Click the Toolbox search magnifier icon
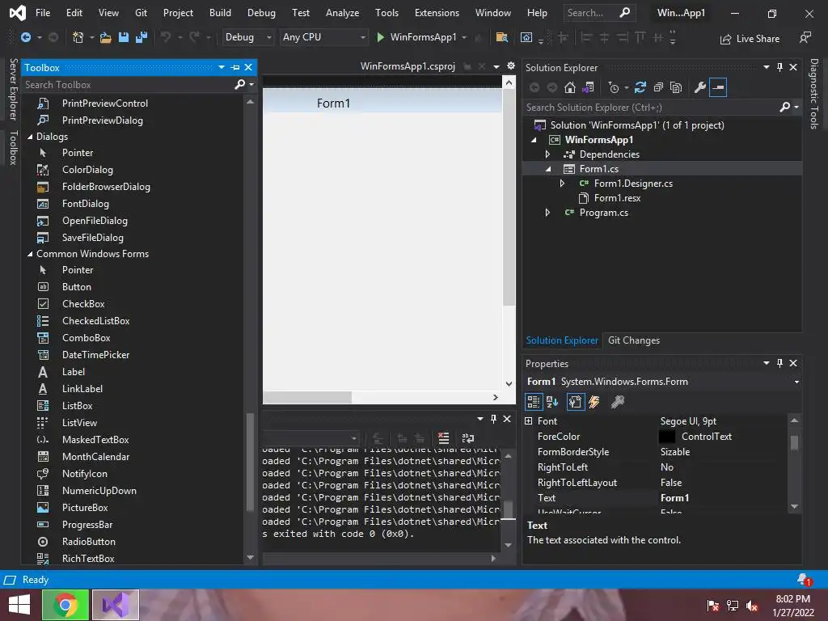 coord(239,84)
